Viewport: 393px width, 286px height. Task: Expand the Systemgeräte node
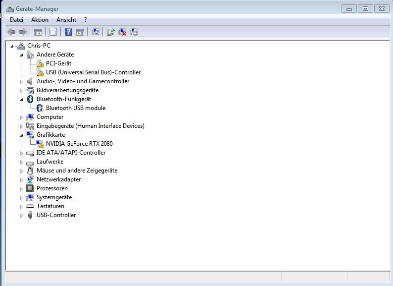click(x=21, y=198)
